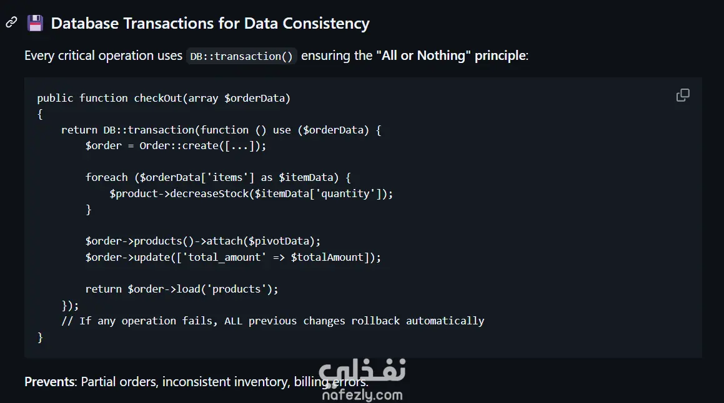Viewport: 724px width, 403px height.
Task: Click the foreach '$orderData['items']' loop line
Action: (218, 177)
